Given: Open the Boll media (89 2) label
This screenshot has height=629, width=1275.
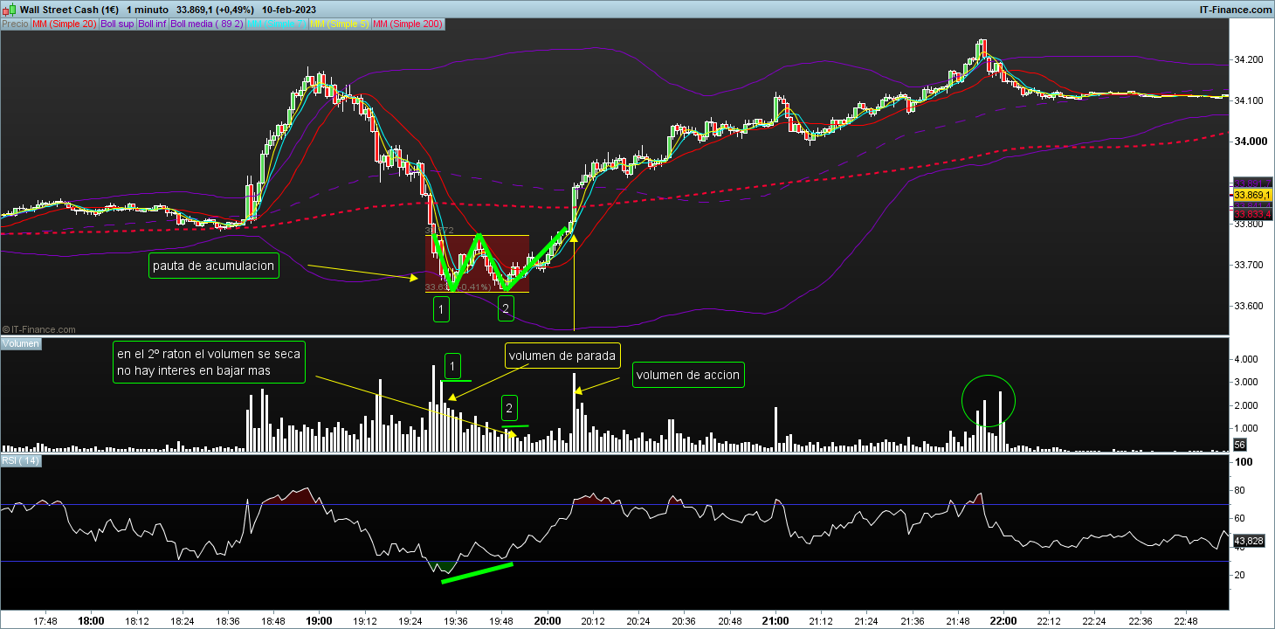Looking at the screenshot, I should (207, 24).
